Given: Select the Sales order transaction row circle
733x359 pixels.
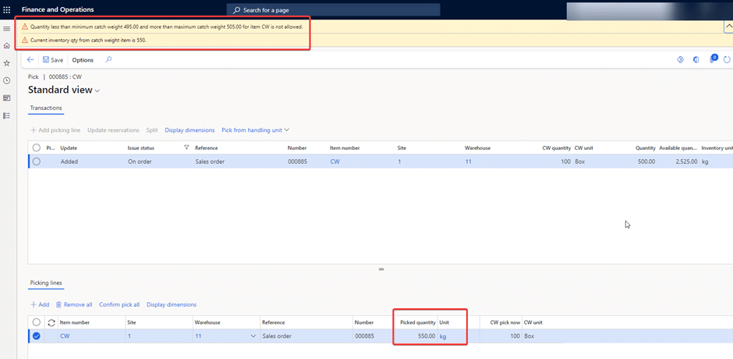Looking at the screenshot, I should pos(37,162).
